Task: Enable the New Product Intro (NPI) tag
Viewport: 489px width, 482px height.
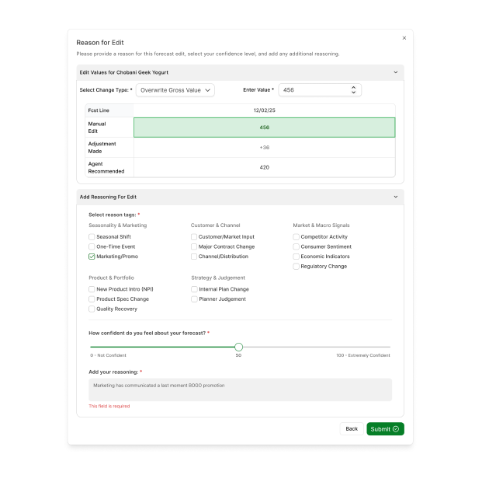Action: coord(92,289)
